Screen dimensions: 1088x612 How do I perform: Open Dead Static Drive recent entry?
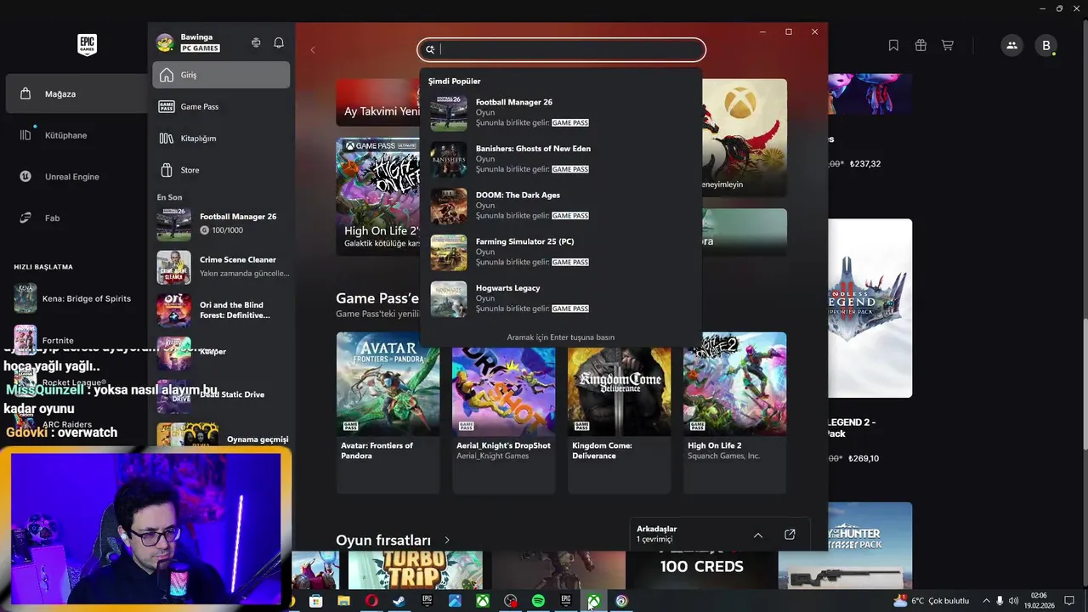pyautogui.click(x=223, y=395)
